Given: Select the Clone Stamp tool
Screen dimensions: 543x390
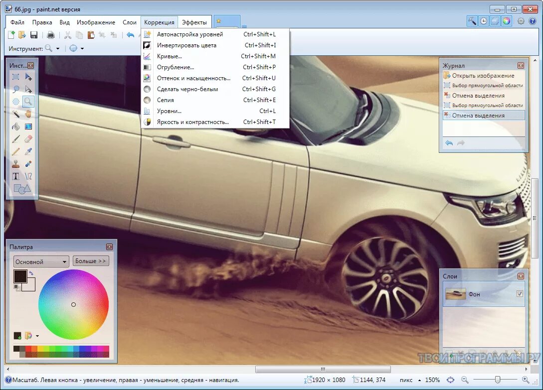Looking at the screenshot, I should [15, 164].
